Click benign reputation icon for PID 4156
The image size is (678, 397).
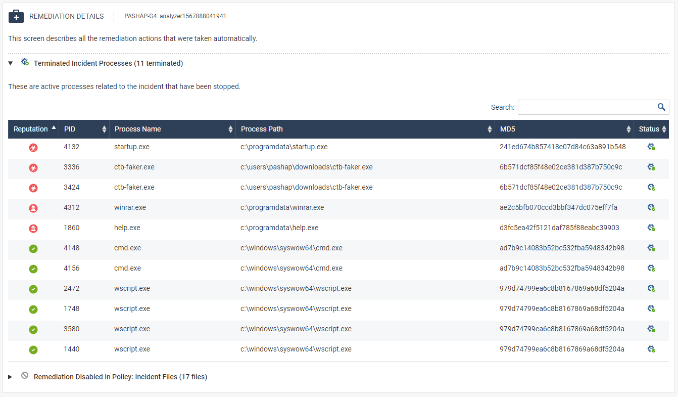point(33,269)
